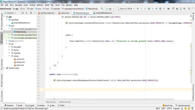Open the VCS menu

point(63,5)
